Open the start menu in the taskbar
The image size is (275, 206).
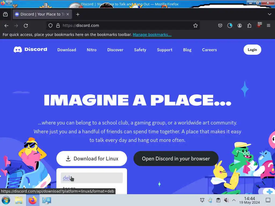tap(6, 200)
